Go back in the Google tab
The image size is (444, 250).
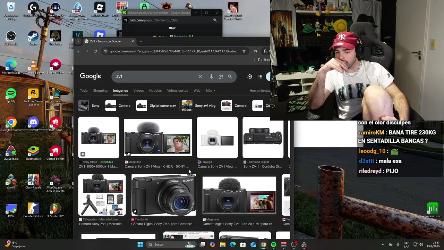tap(79, 51)
